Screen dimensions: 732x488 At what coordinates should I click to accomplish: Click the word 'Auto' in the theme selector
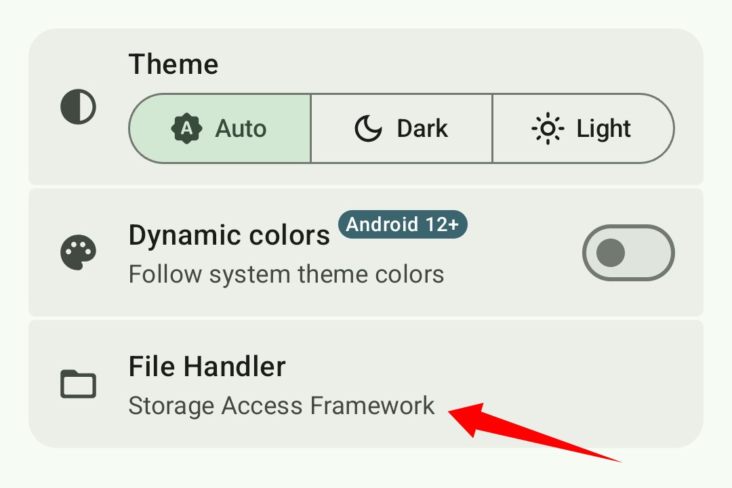coord(241,129)
